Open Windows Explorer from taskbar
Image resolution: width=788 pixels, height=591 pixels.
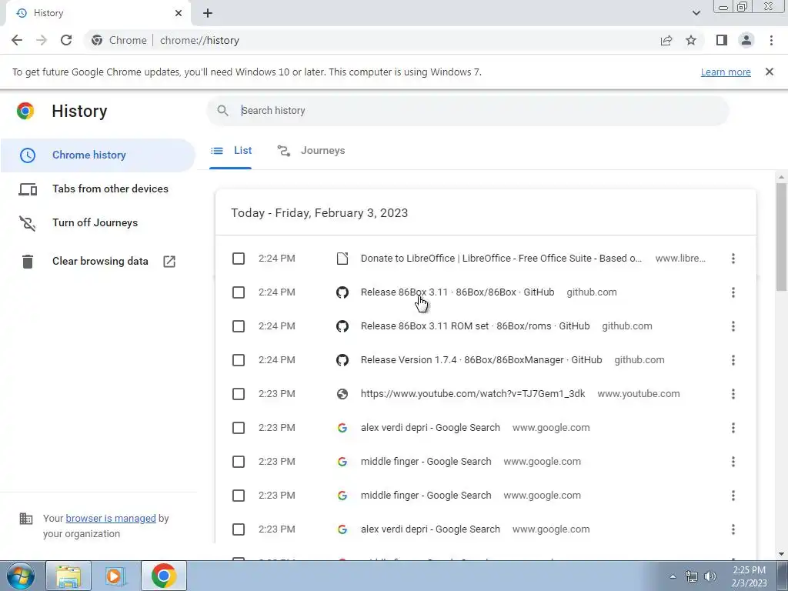coord(68,576)
